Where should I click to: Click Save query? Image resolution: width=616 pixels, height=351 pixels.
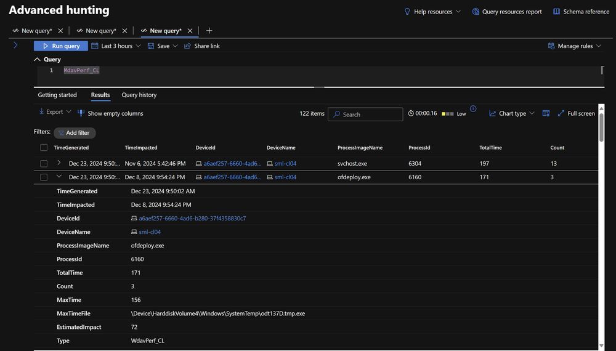tap(159, 46)
